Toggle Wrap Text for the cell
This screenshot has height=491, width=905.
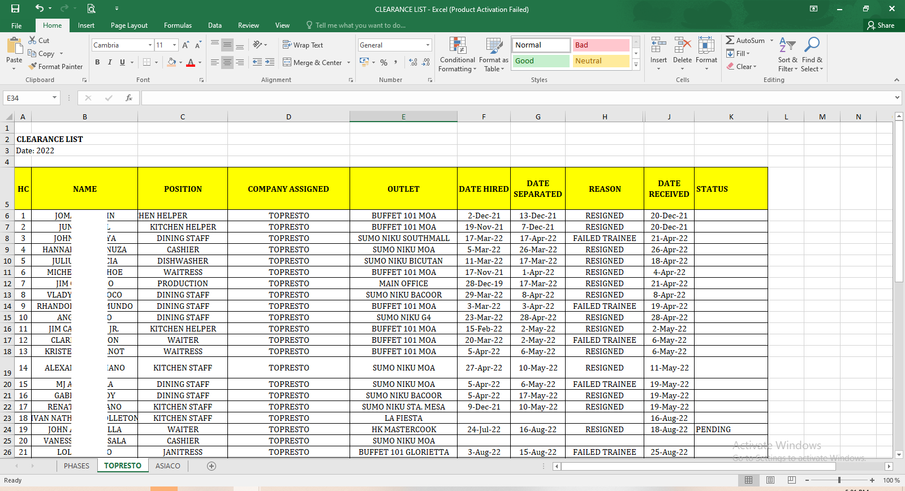303,45
